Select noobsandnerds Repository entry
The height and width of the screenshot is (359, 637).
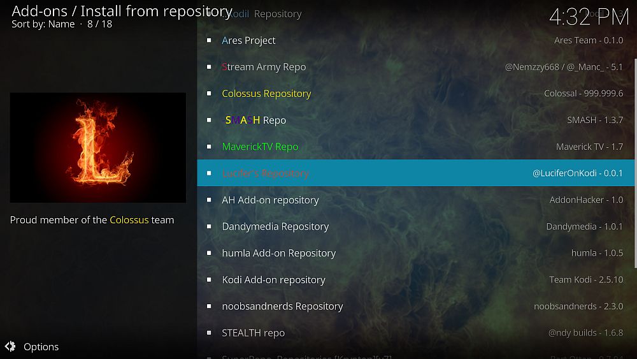pyautogui.click(x=415, y=305)
